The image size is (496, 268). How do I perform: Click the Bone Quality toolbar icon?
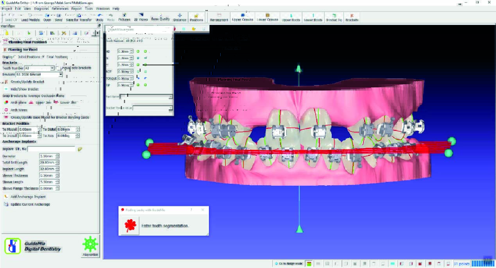160,18
